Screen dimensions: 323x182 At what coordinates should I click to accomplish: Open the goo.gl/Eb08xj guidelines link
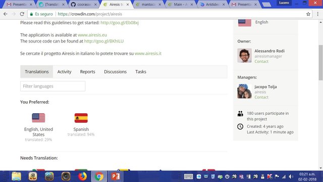point(120,22)
